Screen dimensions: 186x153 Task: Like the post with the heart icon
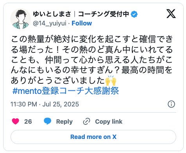(16, 121)
